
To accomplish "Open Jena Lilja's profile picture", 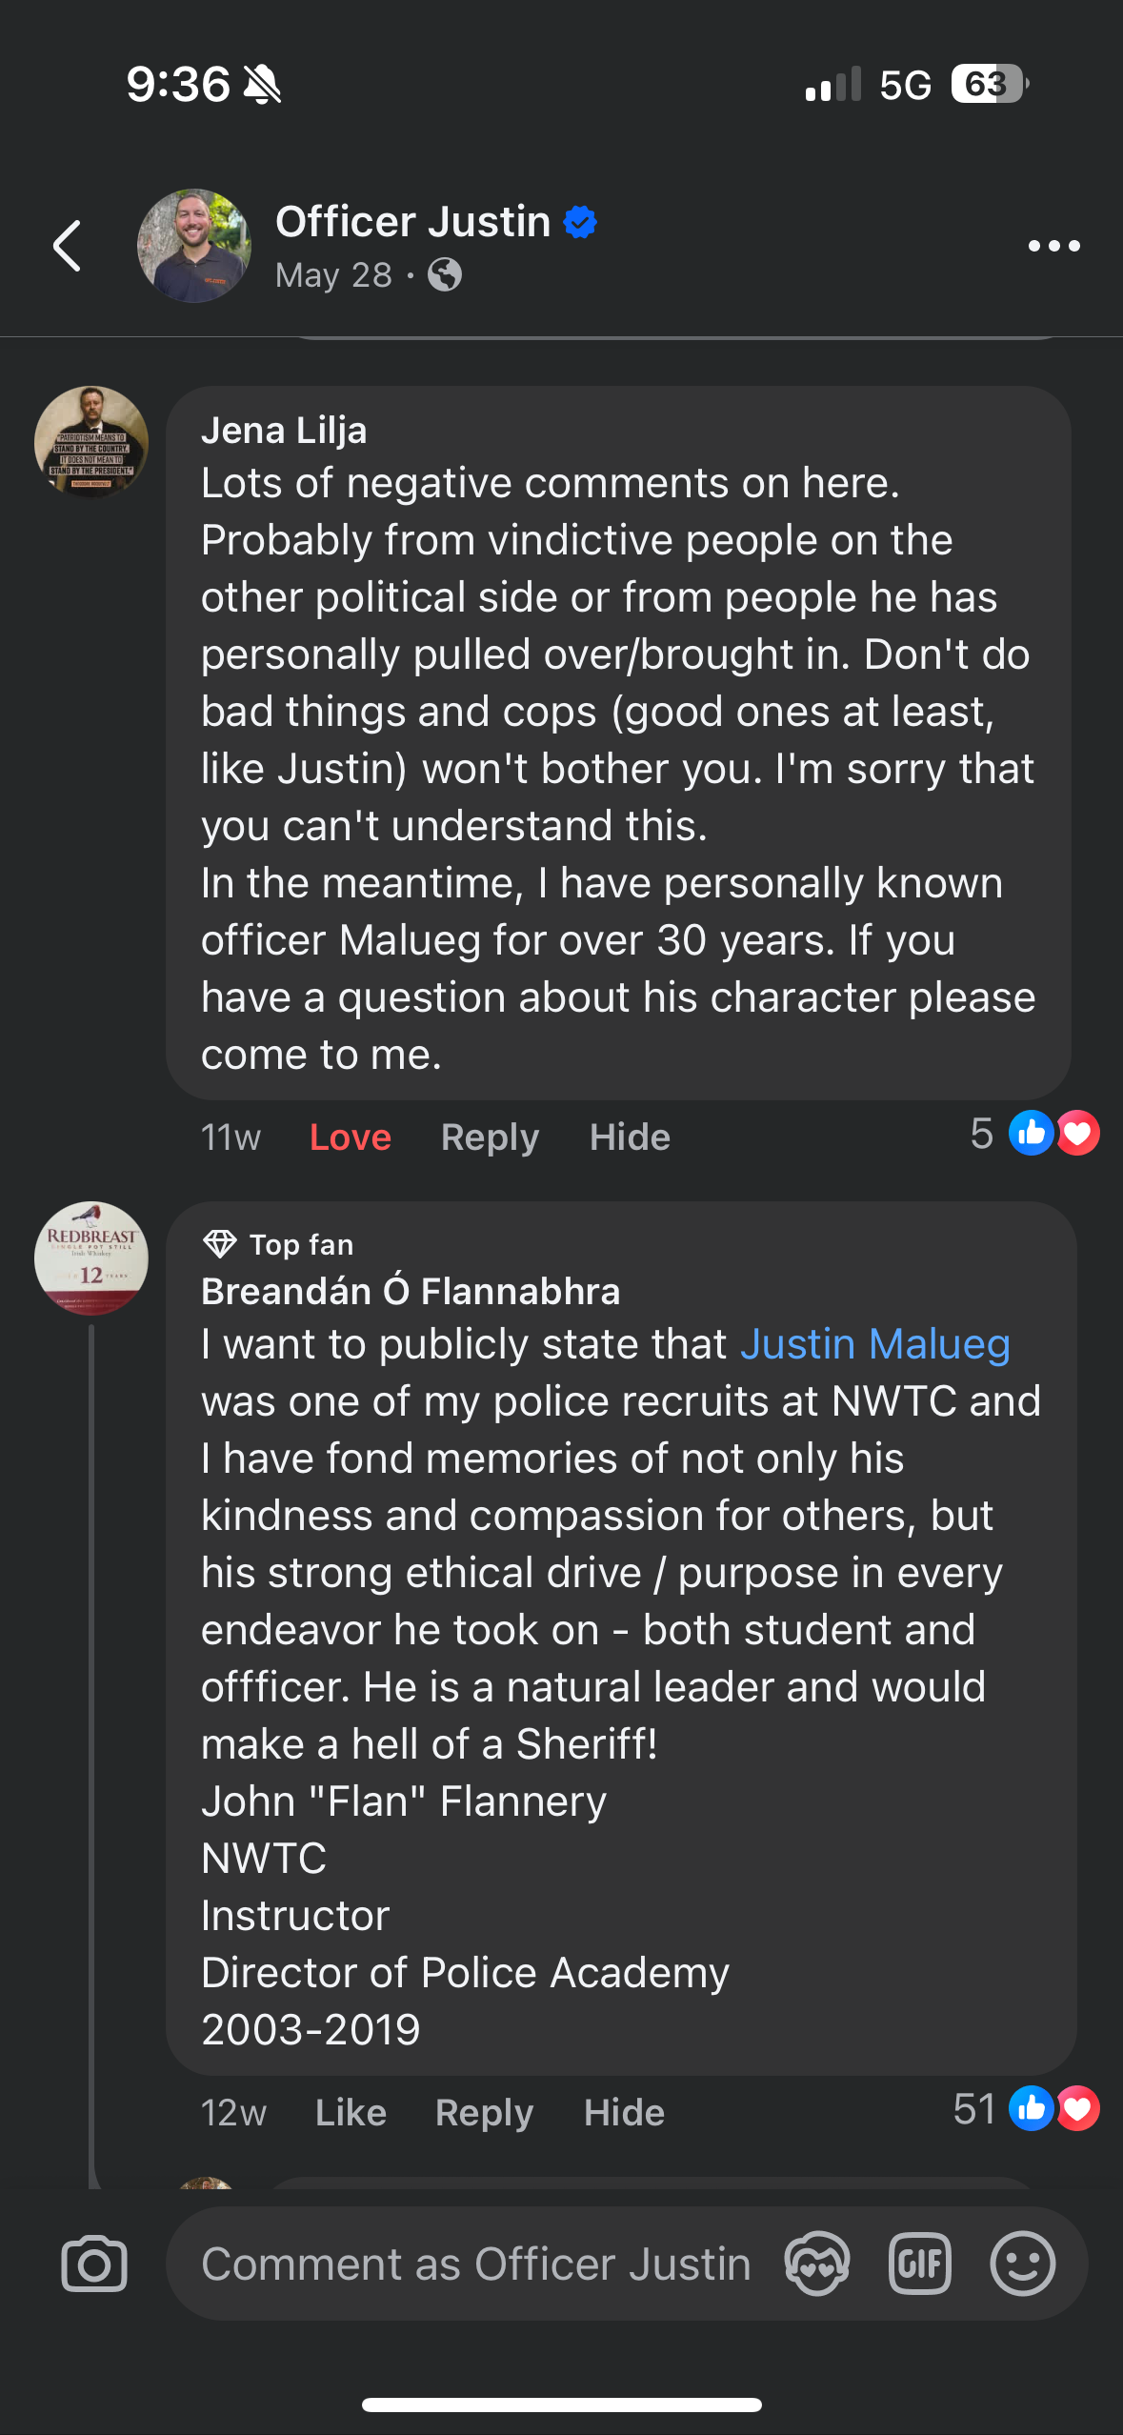I will coord(91,442).
